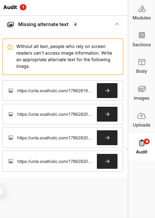Click the Images tab label
This screenshot has width=155, height=218.
pyautogui.click(x=141, y=98)
